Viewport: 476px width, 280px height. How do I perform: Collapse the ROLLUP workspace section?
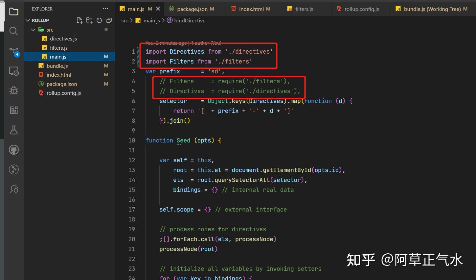(28, 20)
